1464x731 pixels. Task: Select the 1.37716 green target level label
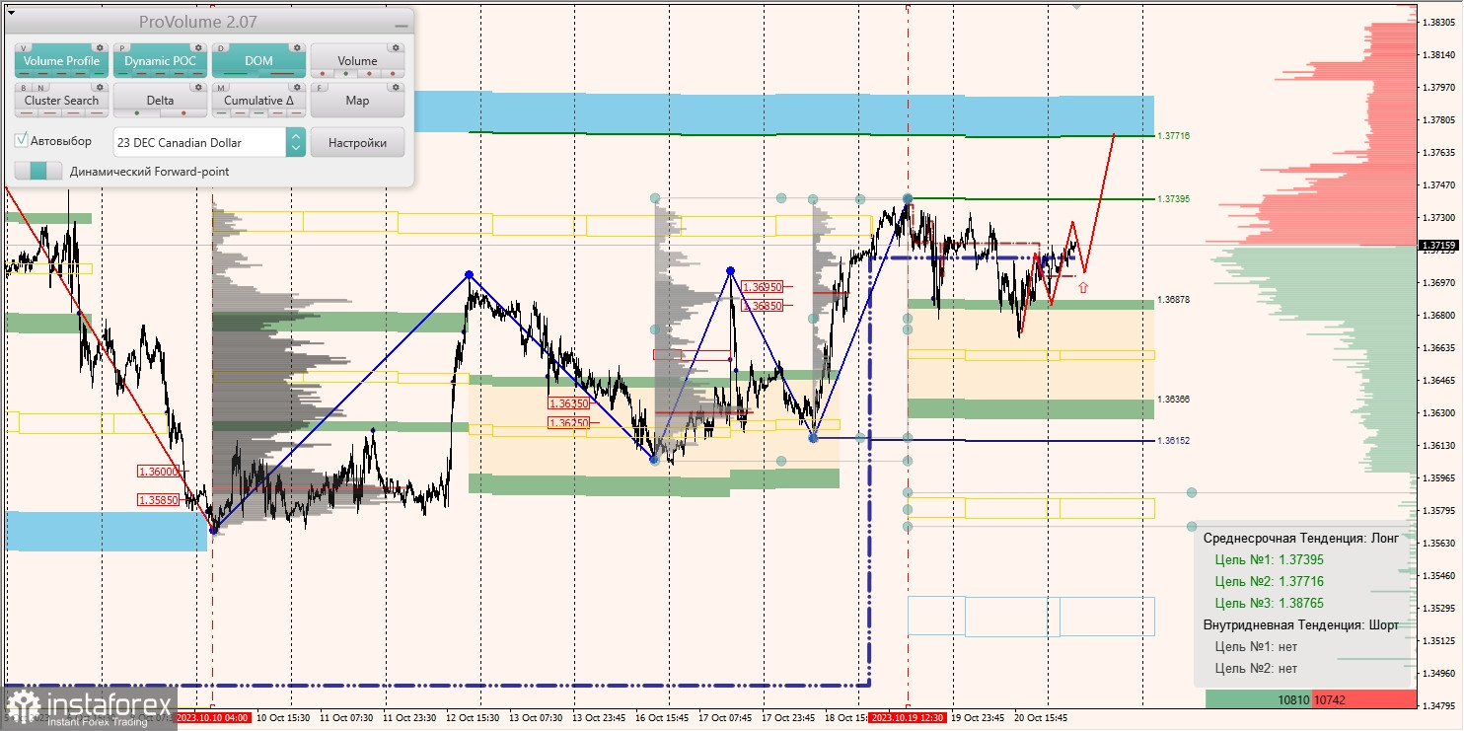click(1174, 135)
